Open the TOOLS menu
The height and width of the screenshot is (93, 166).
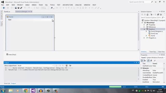coord(52,5)
